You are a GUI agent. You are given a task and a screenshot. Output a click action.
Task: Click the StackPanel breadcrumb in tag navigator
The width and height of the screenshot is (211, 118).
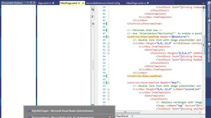(122, 116)
